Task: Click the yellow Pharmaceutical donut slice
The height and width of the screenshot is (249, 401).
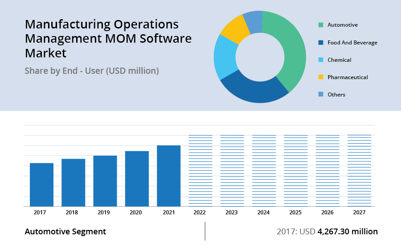Action: coord(236,29)
